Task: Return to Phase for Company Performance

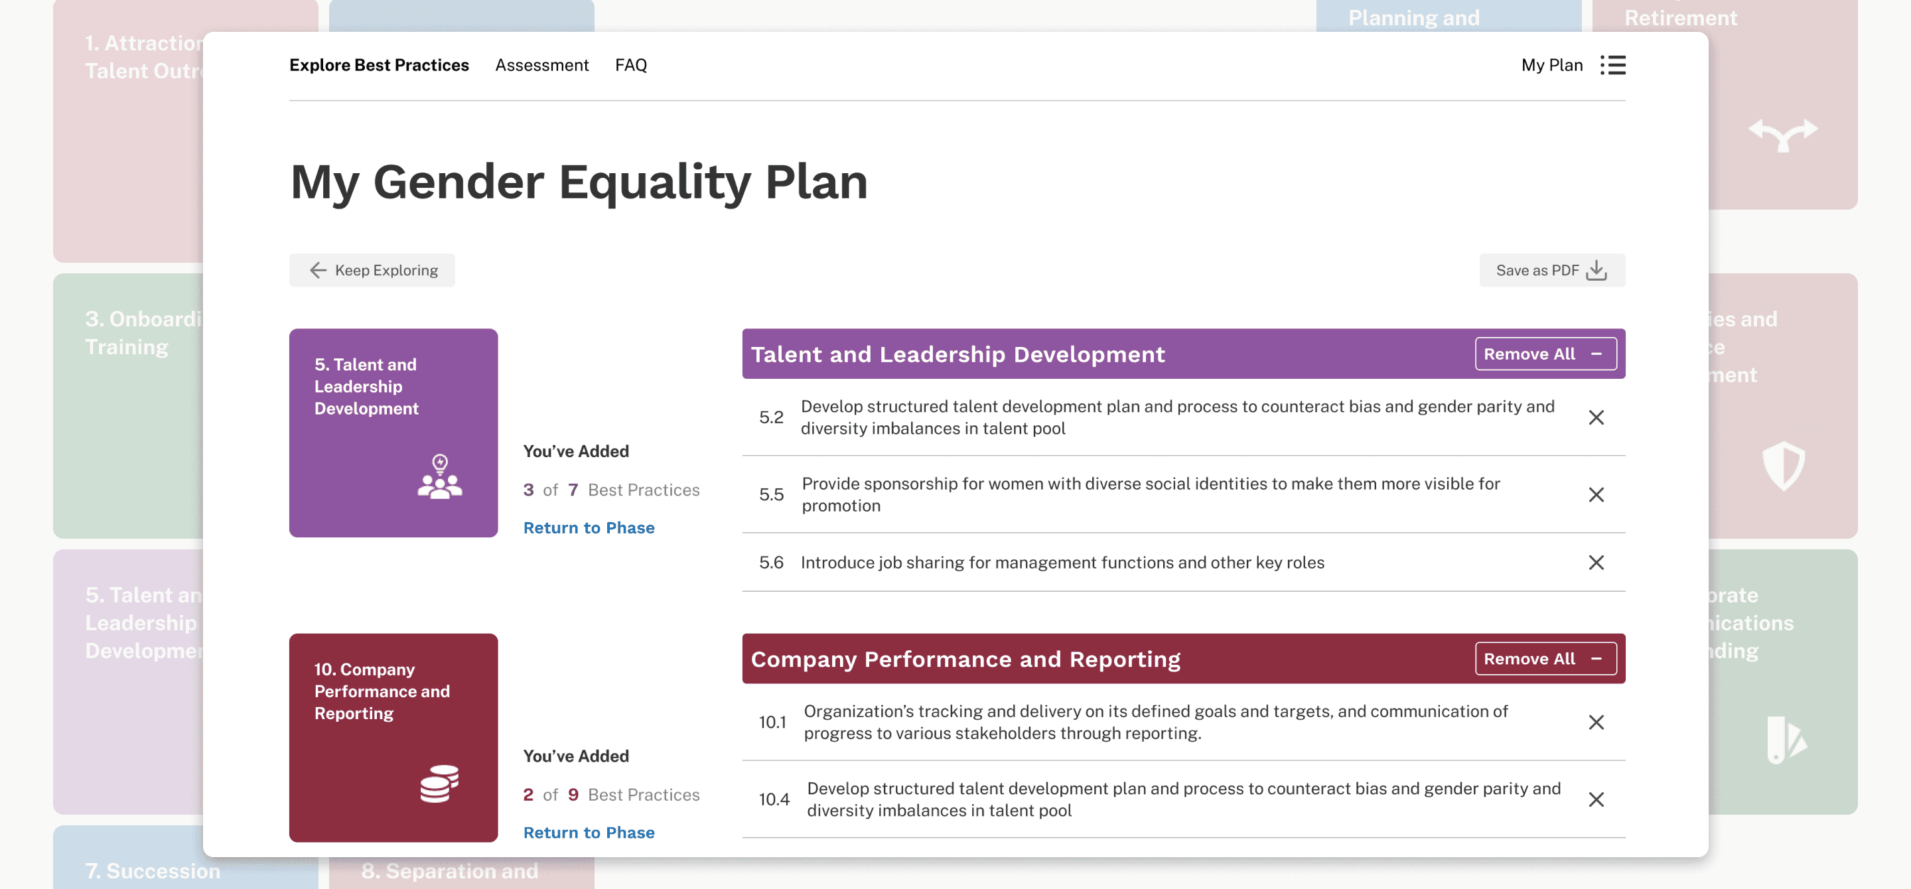Action: pyautogui.click(x=589, y=833)
